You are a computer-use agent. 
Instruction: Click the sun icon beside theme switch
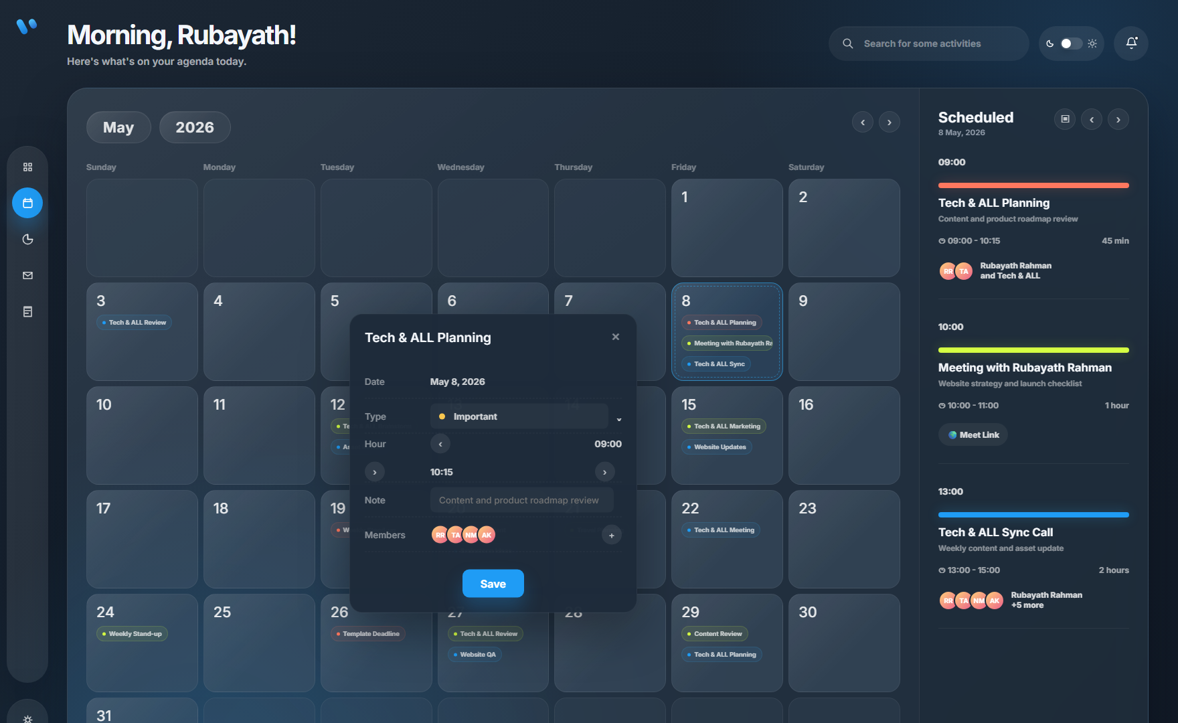1092,44
